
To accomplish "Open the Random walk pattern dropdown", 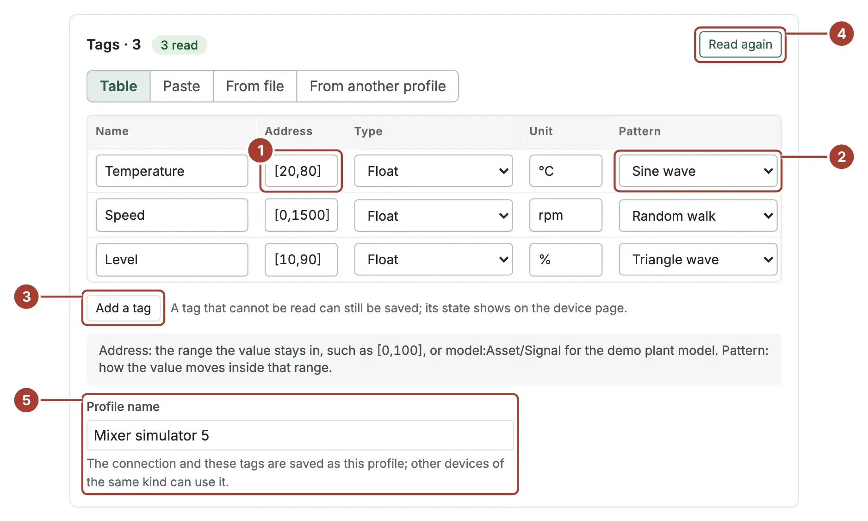I will point(698,216).
